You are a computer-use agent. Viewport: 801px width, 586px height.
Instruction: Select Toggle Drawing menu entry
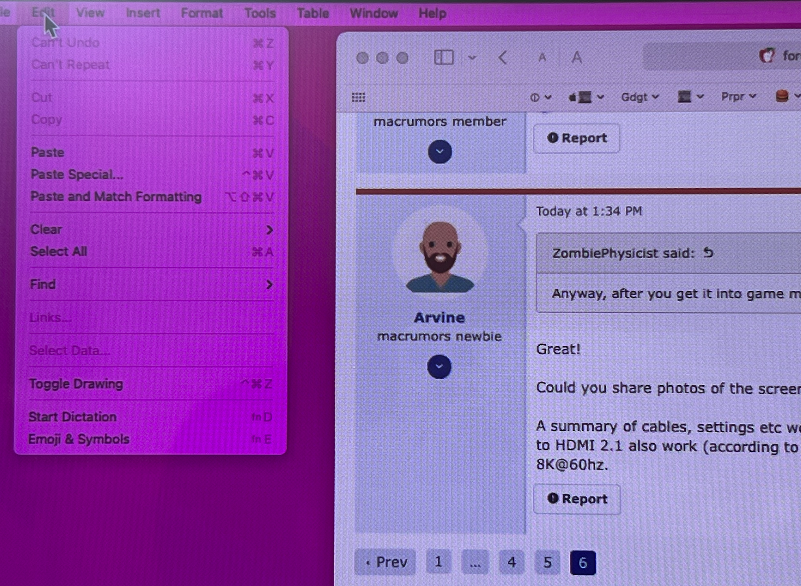(76, 384)
